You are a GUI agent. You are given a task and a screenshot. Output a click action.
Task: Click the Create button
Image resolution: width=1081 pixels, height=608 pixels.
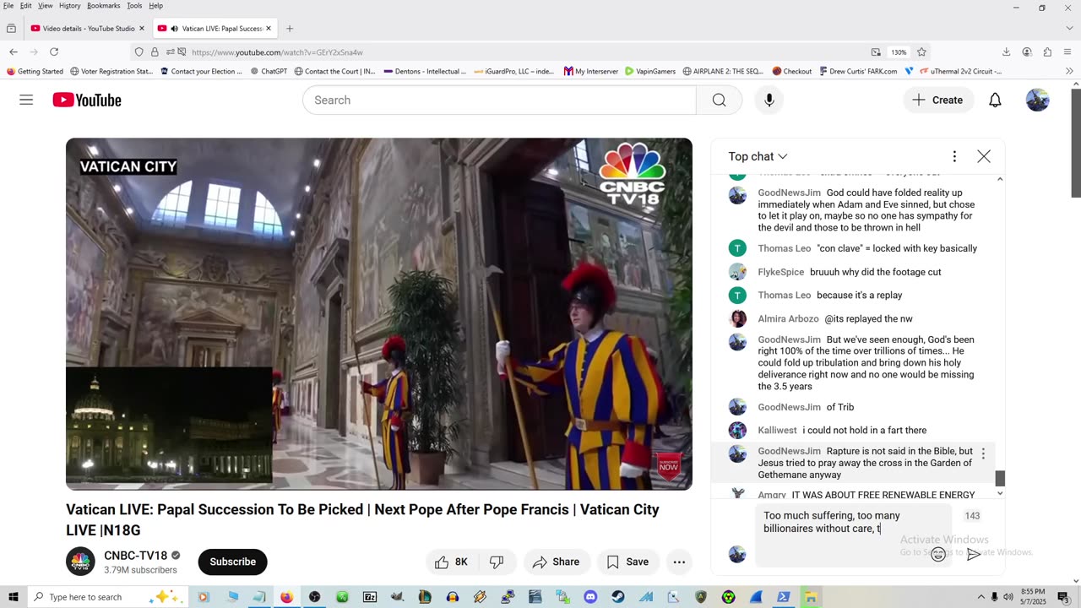[x=937, y=100]
